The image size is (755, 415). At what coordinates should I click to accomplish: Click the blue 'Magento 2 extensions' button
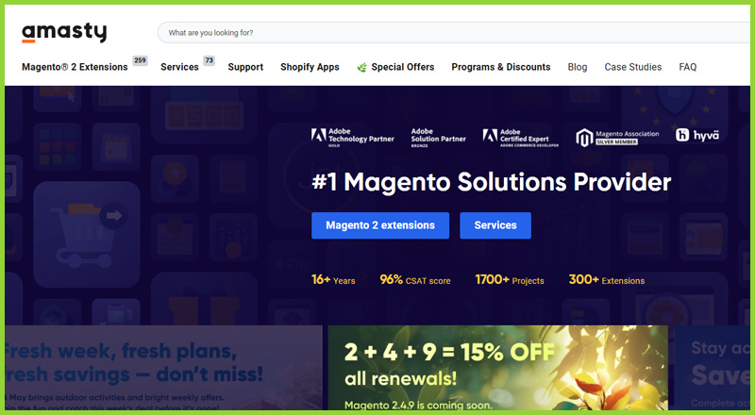point(380,225)
